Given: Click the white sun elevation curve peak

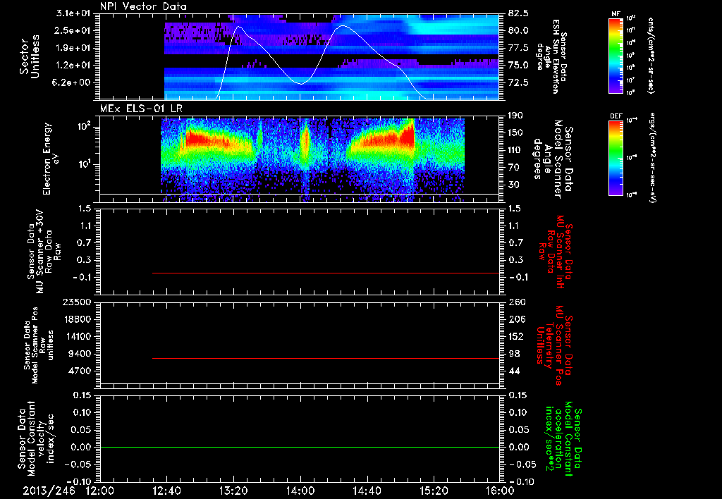Looking at the screenshot, I should coord(343,26).
